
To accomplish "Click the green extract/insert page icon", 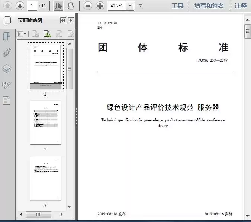I will [47, 34].
